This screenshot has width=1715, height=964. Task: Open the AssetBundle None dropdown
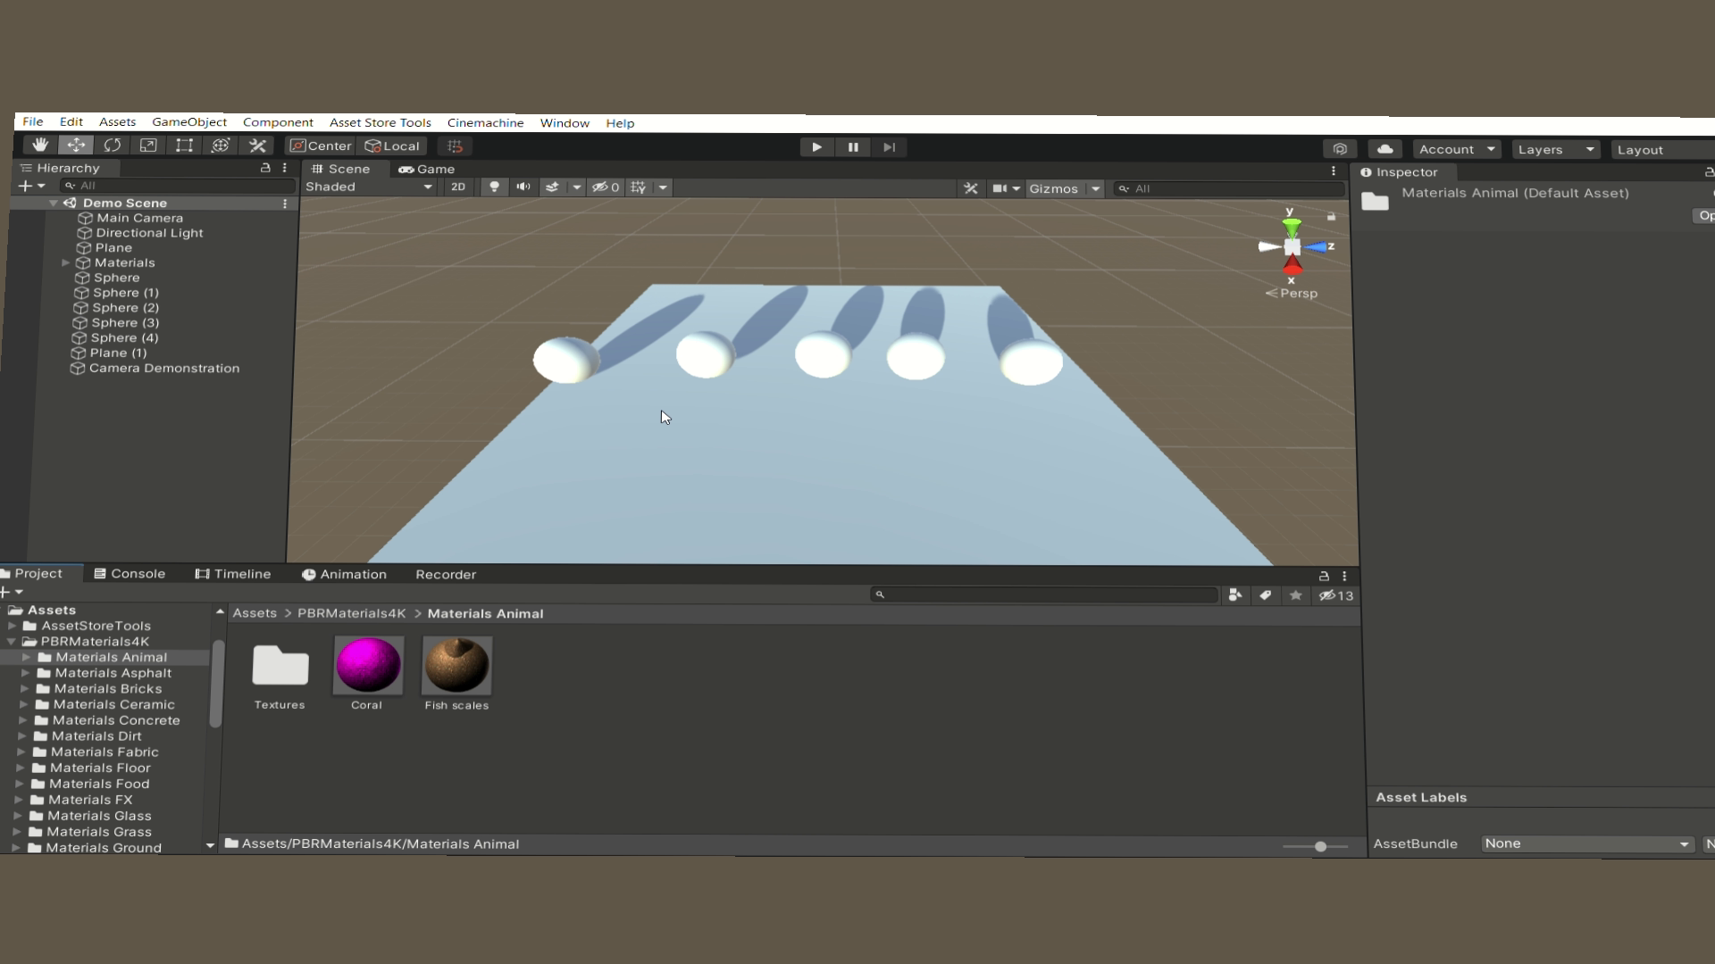(x=1586, y=843)
